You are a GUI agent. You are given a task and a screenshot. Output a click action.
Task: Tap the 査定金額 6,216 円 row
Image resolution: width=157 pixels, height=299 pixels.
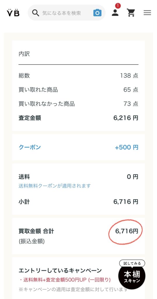click(78, 118)
